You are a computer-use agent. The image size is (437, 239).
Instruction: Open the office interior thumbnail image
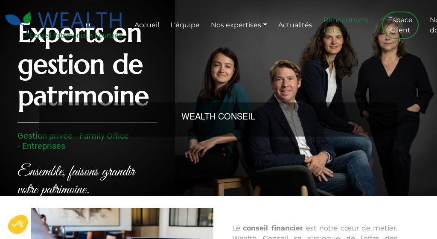pos(122,223)
